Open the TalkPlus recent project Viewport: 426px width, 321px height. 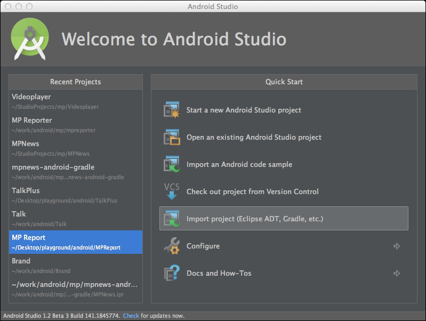coord(76,195)
